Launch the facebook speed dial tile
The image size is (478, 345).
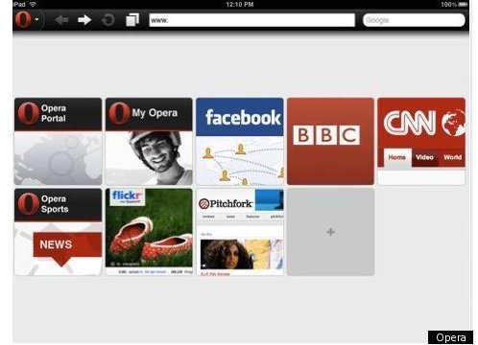click(x=240, y=141)
